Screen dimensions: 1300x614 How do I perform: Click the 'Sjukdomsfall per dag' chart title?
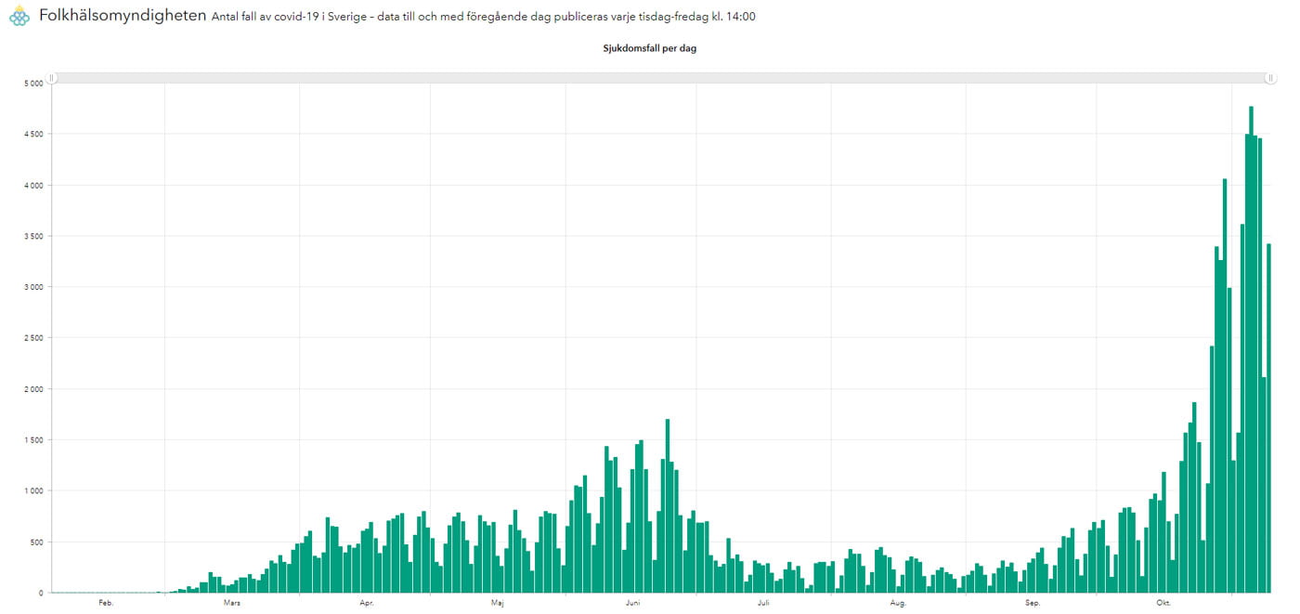click(x=650, y=48)
